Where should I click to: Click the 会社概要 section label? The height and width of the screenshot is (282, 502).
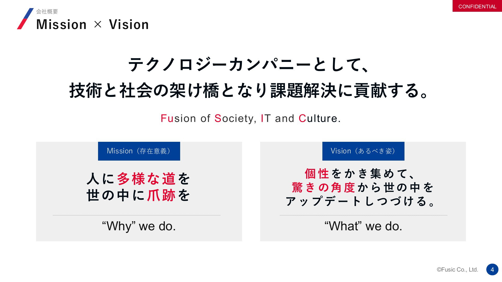point(47,11)
